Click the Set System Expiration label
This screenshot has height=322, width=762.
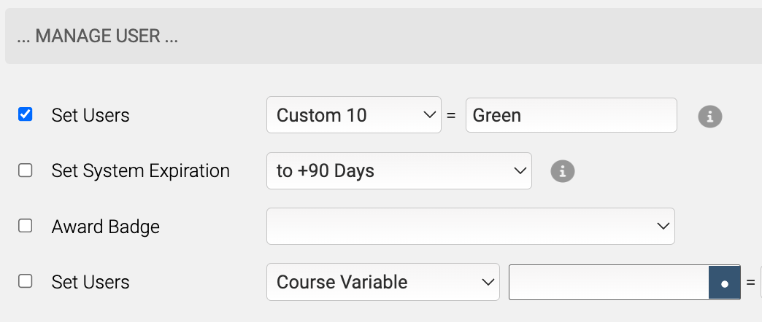pos(140,170)
